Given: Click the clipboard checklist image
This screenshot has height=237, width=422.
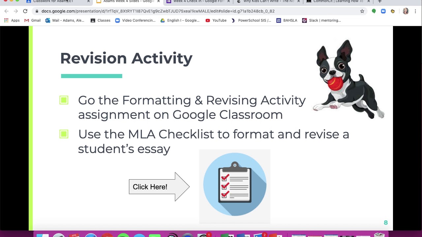Looking at the screenshot, I should [235, 187].
